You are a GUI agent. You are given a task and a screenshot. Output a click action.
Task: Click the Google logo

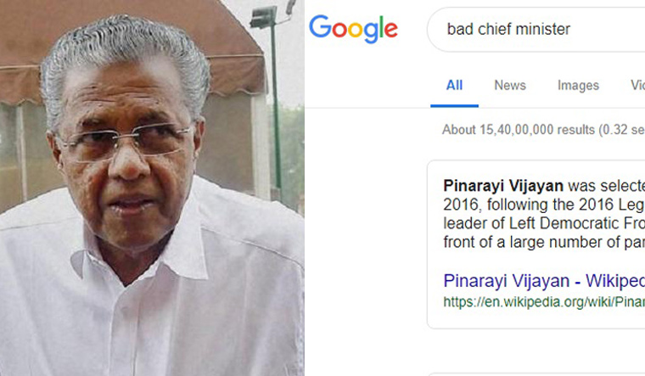tap(353, 29)
